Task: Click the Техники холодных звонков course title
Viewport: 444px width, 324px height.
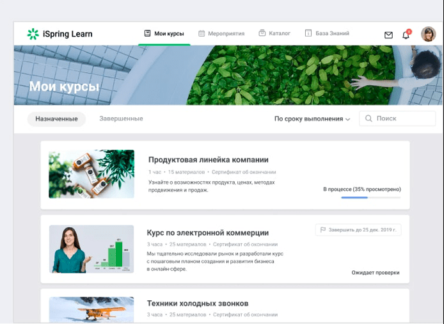Action: pyautogui.click(x=197, y=303)
